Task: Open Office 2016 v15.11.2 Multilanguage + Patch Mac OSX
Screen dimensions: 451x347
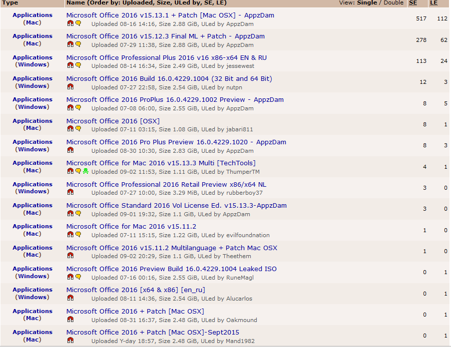Action: [172, 248]
